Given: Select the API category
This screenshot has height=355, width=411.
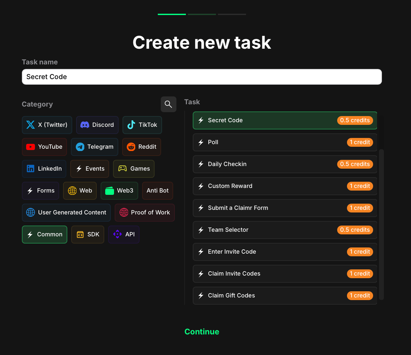Looking at the screenshot, I should (x=124, y=234).
